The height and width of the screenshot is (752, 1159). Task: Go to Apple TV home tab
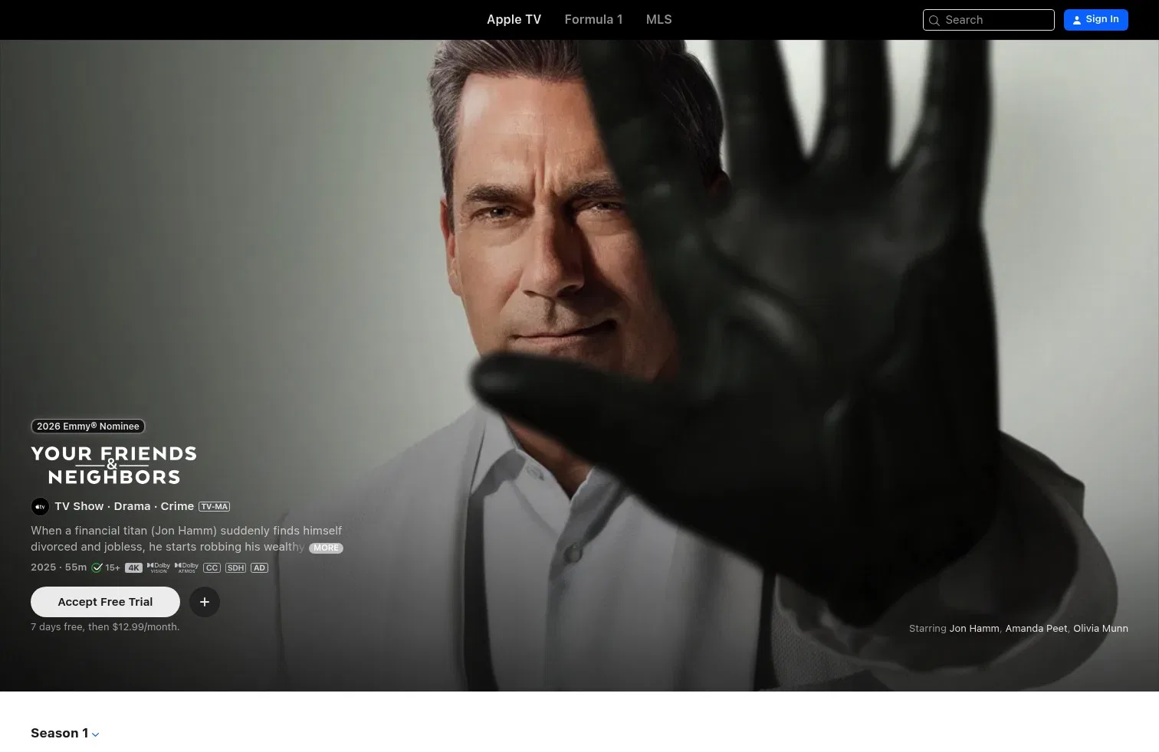click(x=514, y=20)
